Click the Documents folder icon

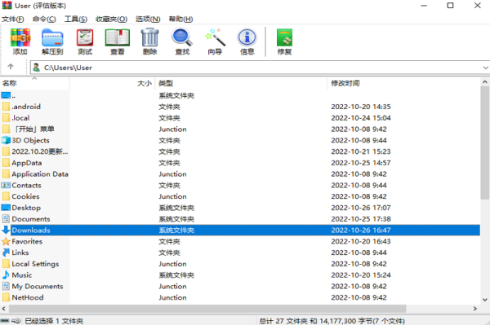point(6,219)
